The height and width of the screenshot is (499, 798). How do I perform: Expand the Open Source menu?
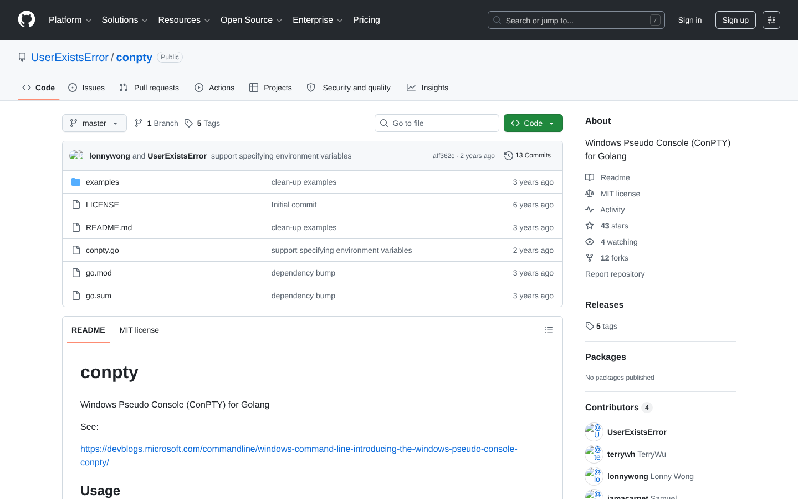(252, 20)
